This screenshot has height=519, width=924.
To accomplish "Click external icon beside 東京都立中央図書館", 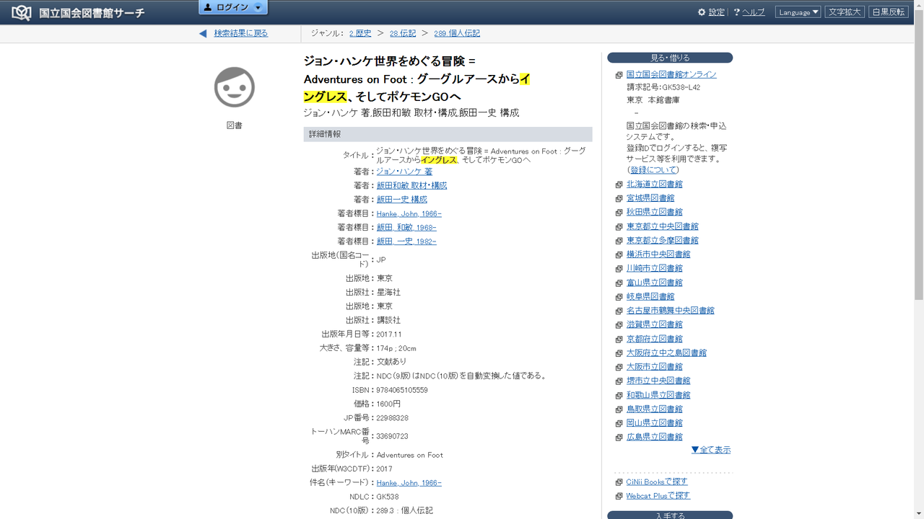I will tap(619, 227).
